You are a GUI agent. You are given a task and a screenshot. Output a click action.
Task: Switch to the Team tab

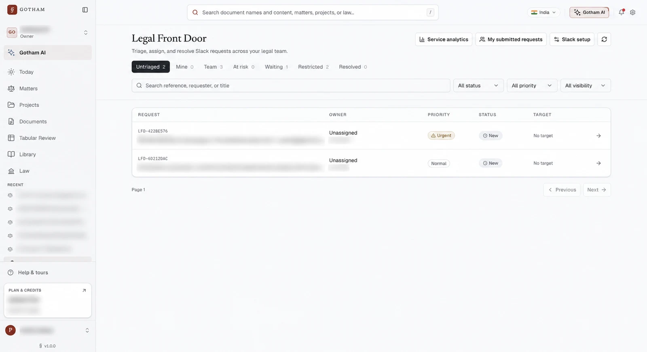click(x=213, y=67)
